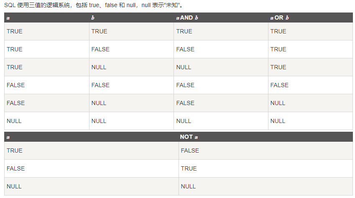The width and height of the screenshot is (355, 198).
Task: Click the only TRUE cell in column b
Action: click(99, 31)
